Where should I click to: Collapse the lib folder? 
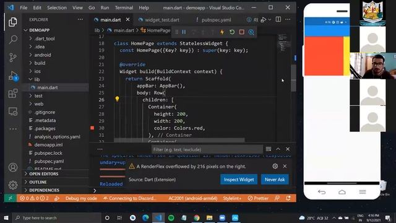37,79
